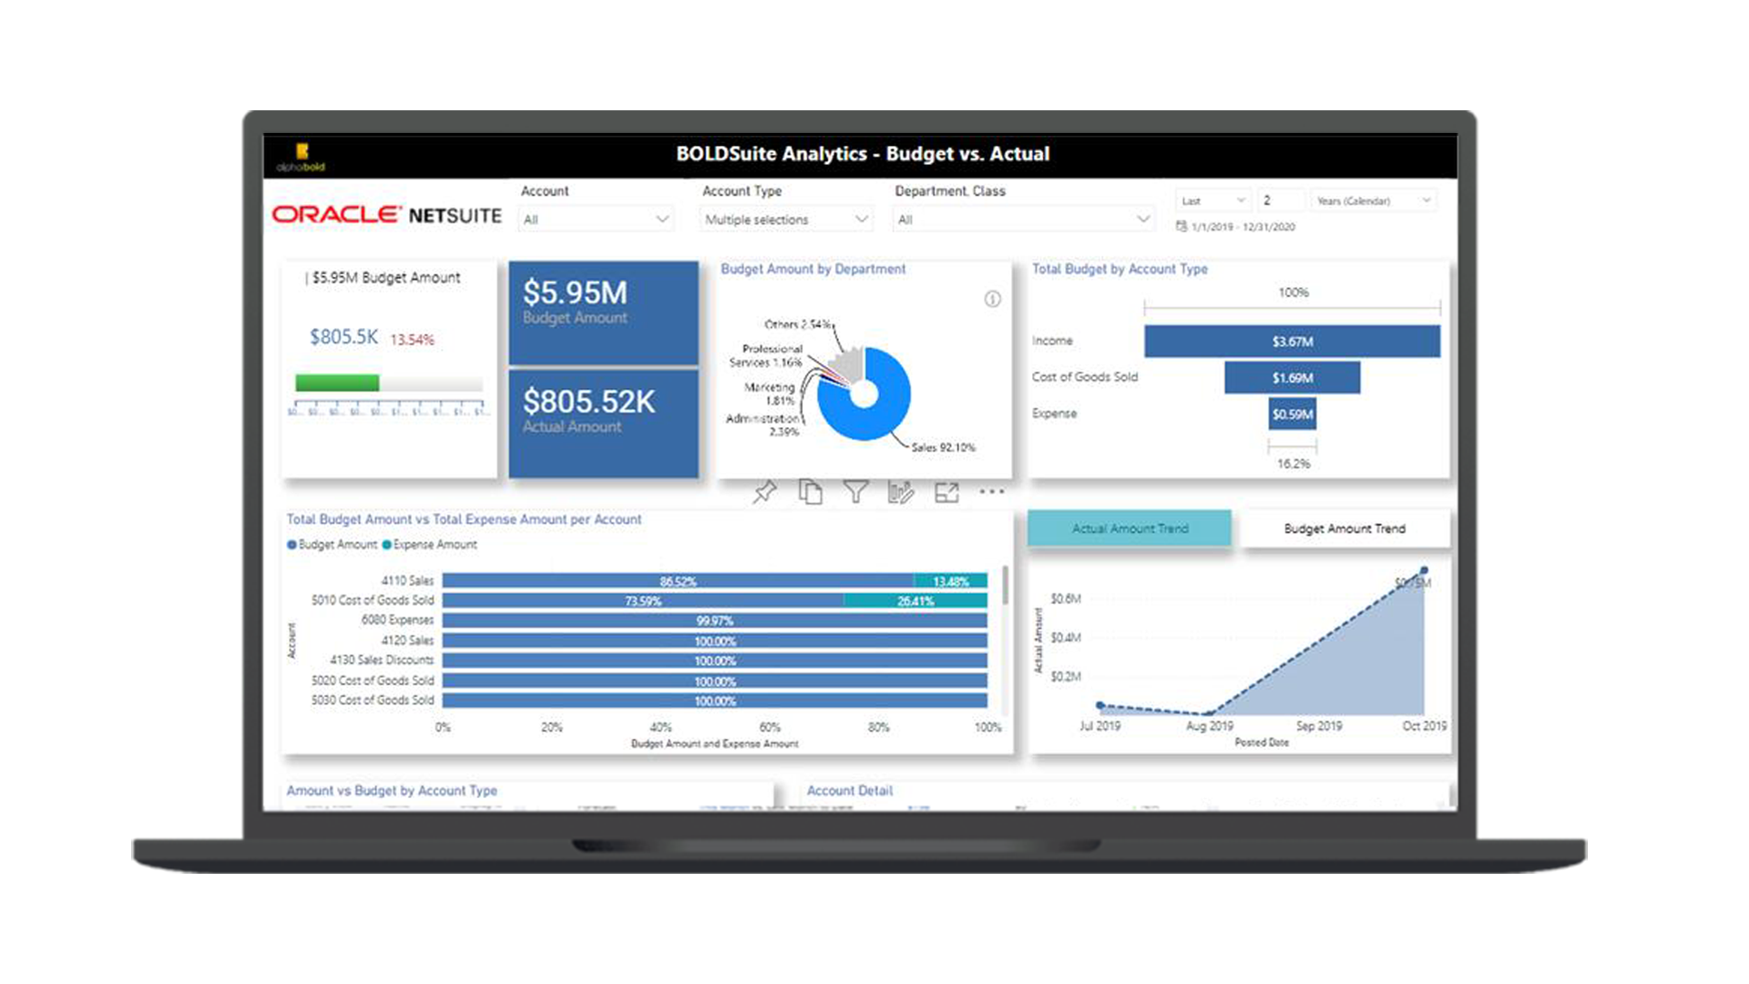Click the Oracle NetSuite logo
1749x984 pixels.
[x=387, y=215]
